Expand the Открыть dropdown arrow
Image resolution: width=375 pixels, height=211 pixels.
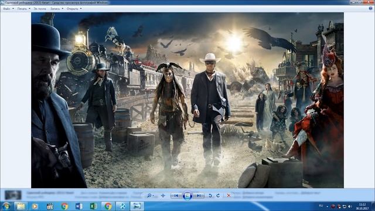point(81,9)
